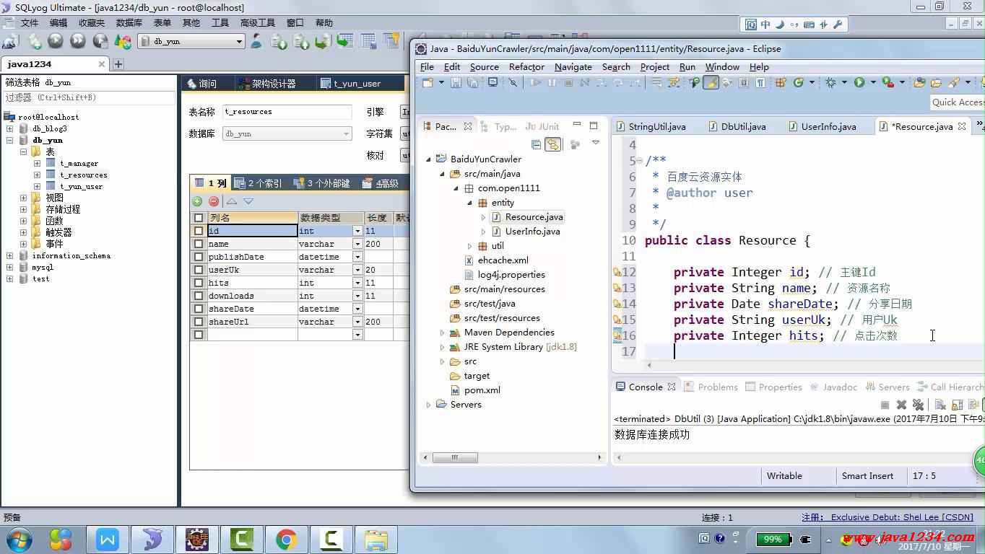
Task: Click the Quick Access search box
Action: click(x=958, y=102)
